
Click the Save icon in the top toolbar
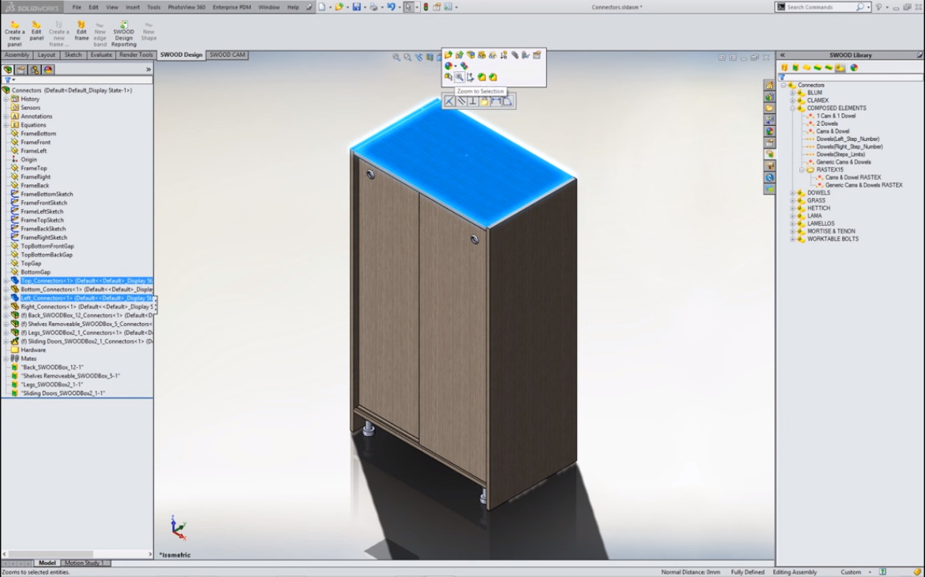point(356,7)
